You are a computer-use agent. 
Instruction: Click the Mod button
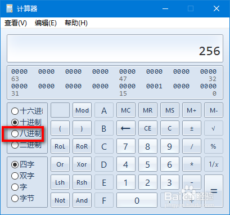tap(82, 110)
